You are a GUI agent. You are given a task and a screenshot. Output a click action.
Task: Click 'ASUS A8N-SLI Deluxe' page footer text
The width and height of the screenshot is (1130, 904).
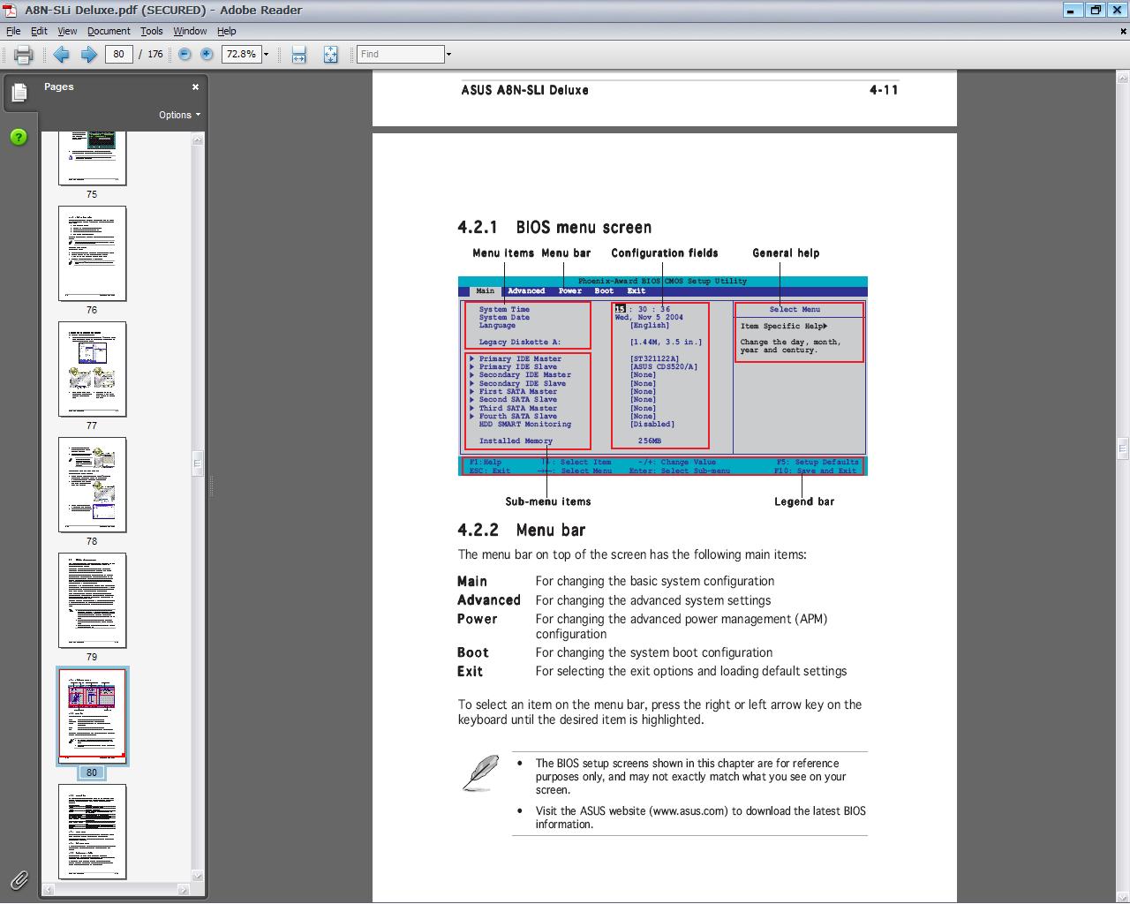(524, 90)
